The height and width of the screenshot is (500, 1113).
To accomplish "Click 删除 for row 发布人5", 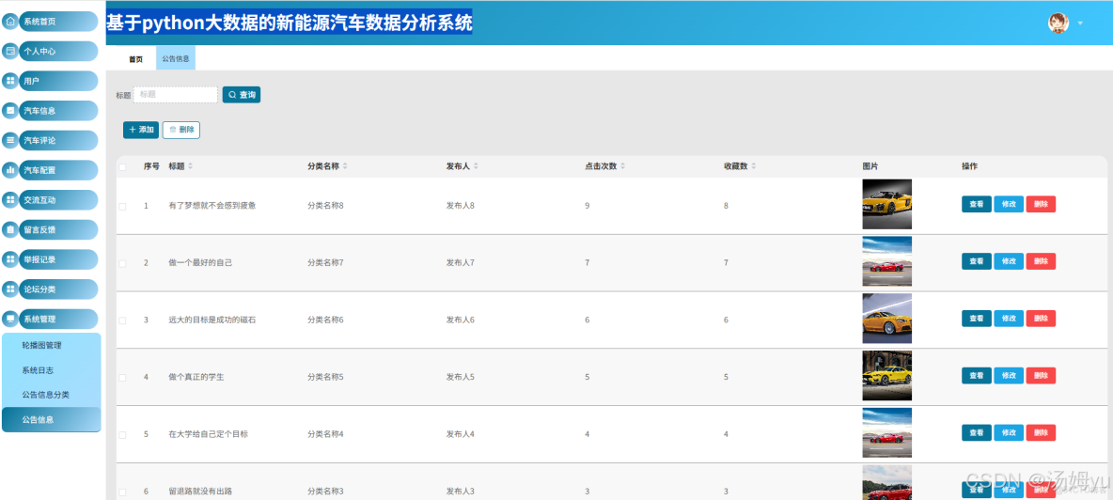I will point(1041,375).
